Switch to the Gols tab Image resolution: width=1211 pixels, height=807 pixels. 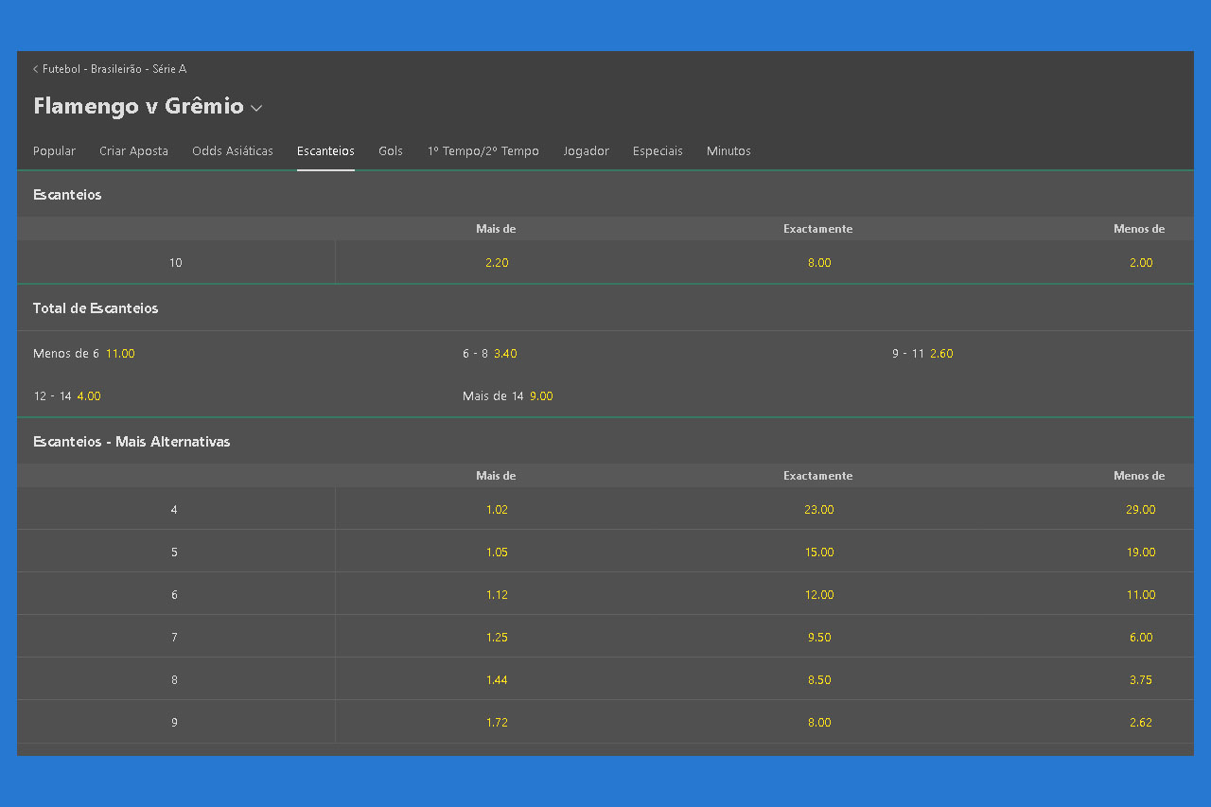[391, 151]
